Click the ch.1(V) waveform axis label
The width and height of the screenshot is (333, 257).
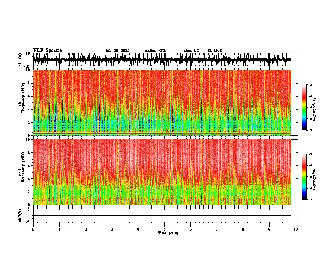[x=20, y=60]
